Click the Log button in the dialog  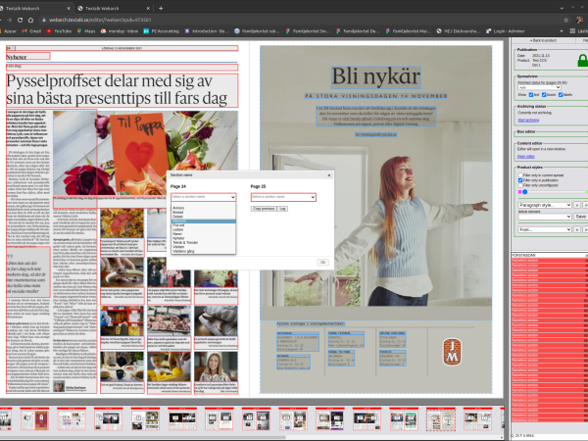point(283,209)
